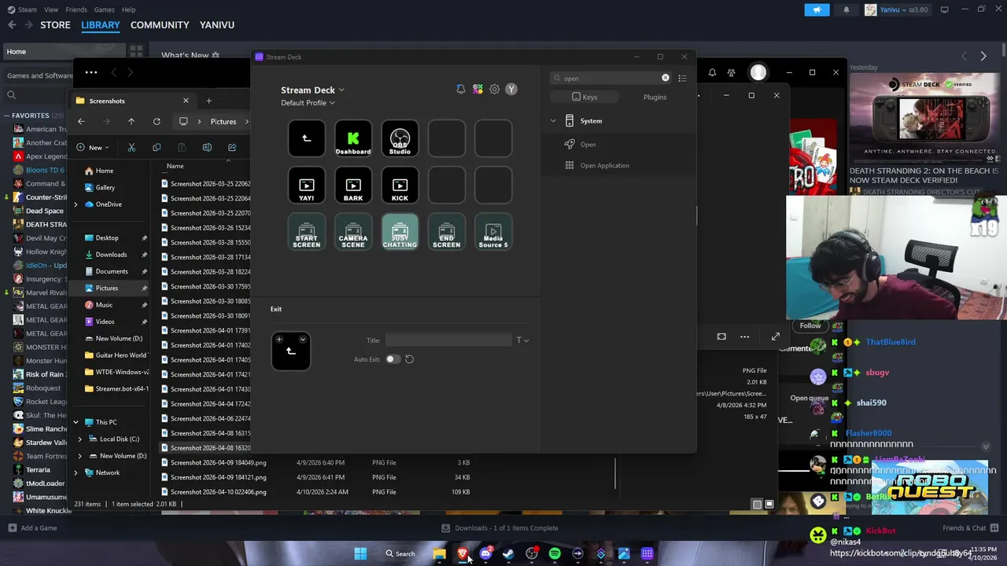
Task: Open the Y user account avatar
Action: [511, 90]
